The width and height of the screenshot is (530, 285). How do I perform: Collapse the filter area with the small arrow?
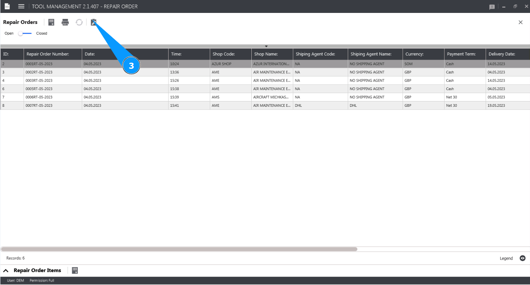(266, 46)
